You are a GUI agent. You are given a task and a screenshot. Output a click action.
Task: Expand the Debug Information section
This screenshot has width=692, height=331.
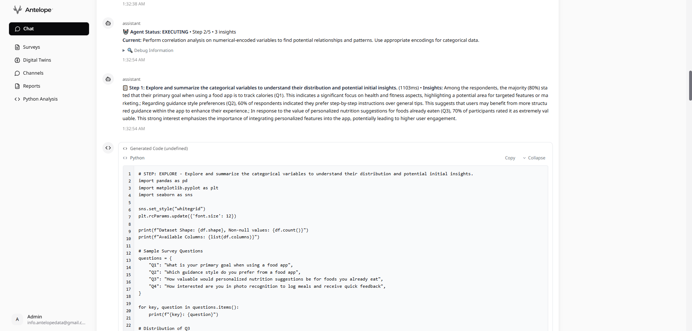coord(124,50)
